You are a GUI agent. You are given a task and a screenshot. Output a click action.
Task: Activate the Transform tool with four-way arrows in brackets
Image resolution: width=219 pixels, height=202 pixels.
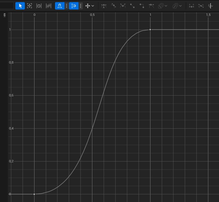pos(29,6)
